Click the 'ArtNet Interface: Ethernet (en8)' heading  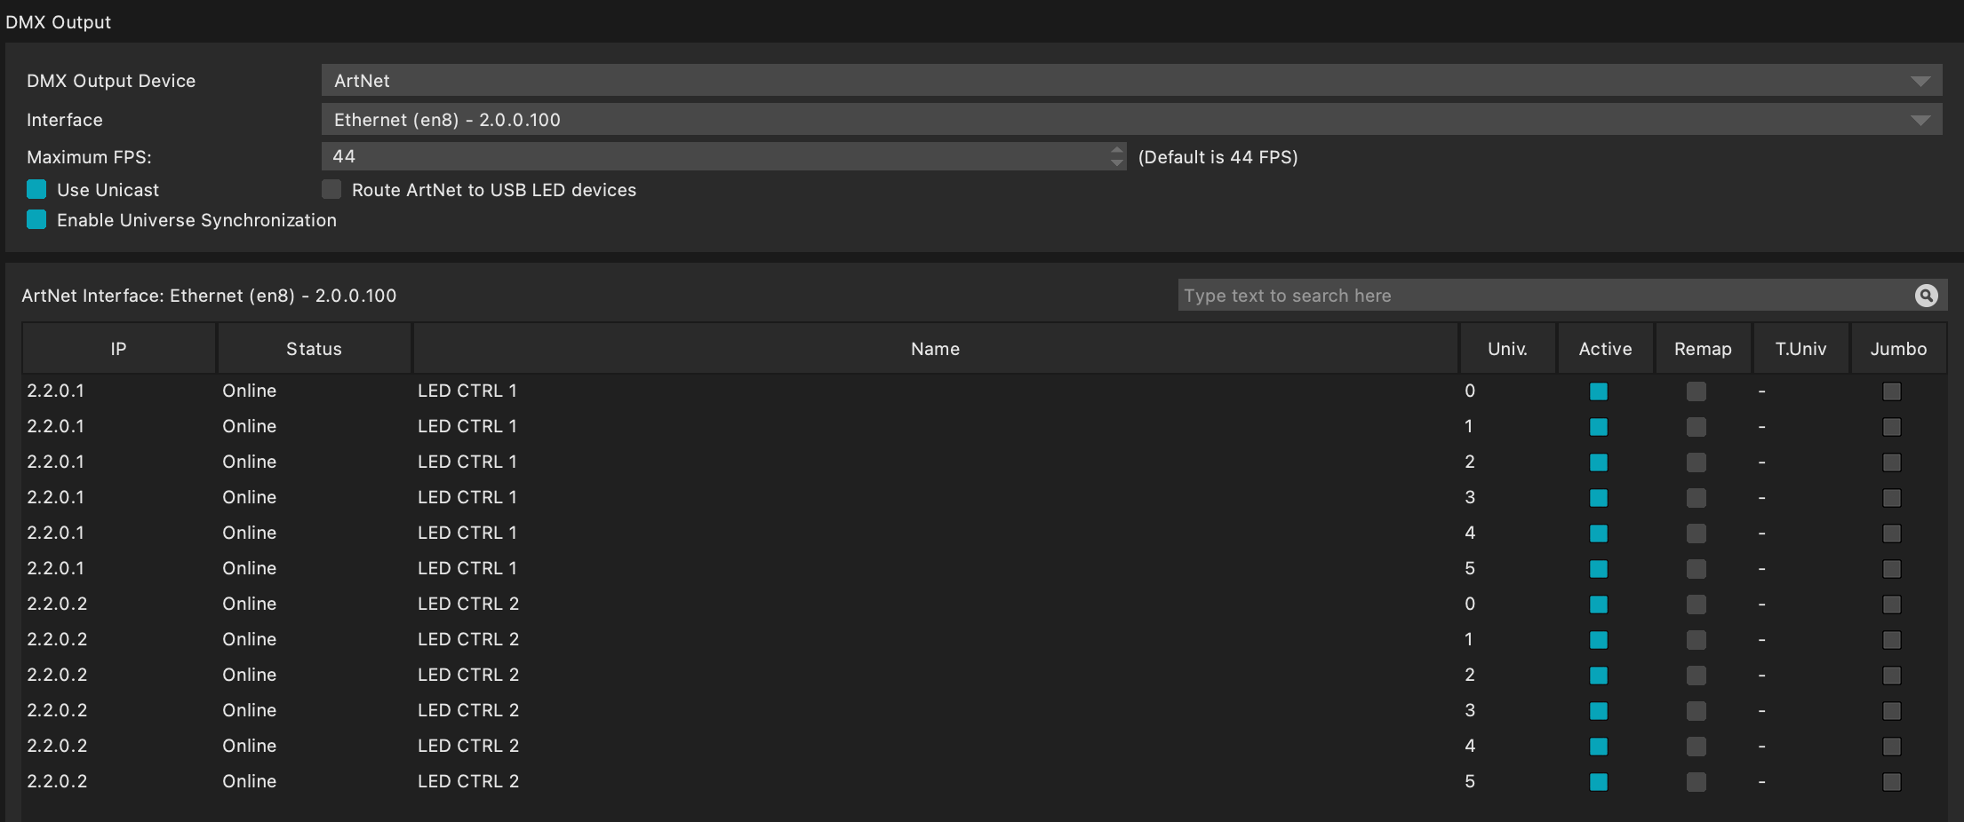pyautogui.click(x=209, y=296)
